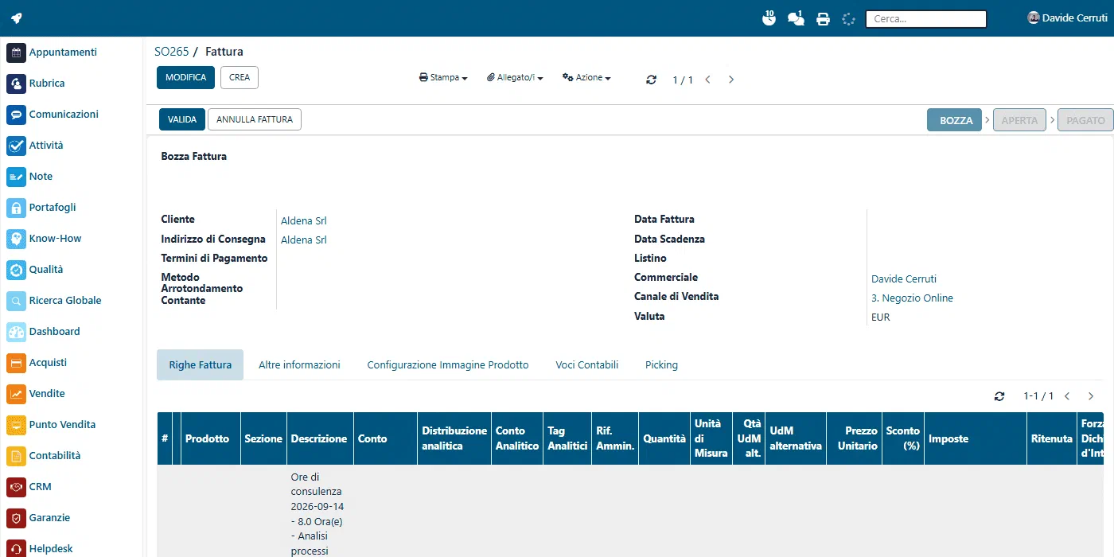Open Dashboard gauge icon
The width and height of the screenshot is (1114, 557).
pyautogui.click(x=17, y=332)
